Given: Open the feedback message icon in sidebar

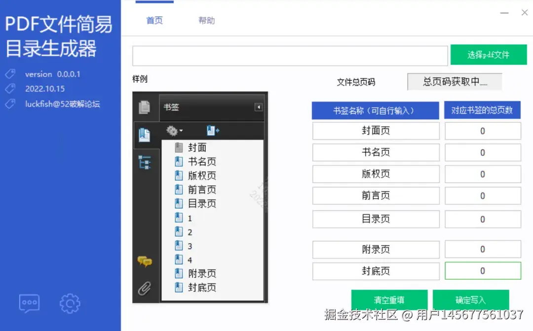Looking at the screenshot, I should click(29, 303).
